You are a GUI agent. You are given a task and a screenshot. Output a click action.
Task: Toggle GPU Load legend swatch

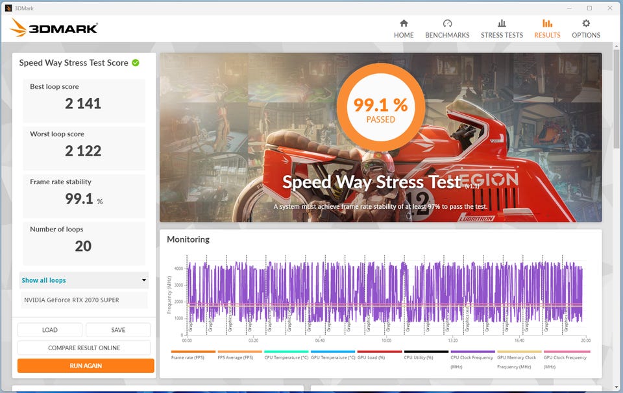pyautogui.click(x=380, y=351)
